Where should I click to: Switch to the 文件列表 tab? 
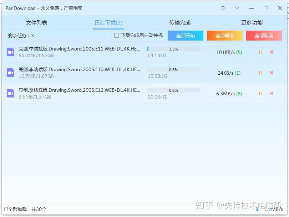(36, 23)
